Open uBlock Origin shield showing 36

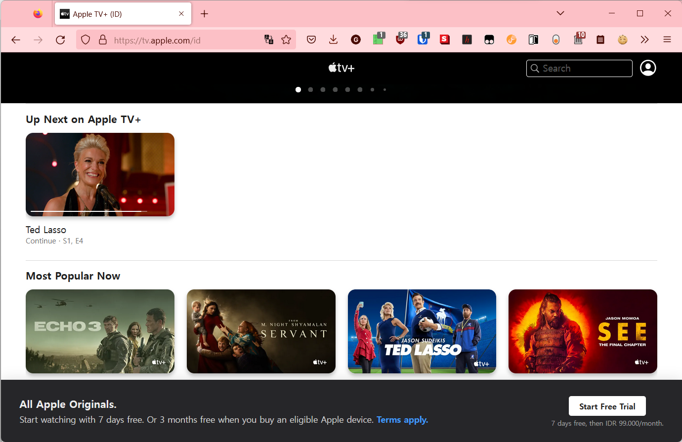(401, 39)
